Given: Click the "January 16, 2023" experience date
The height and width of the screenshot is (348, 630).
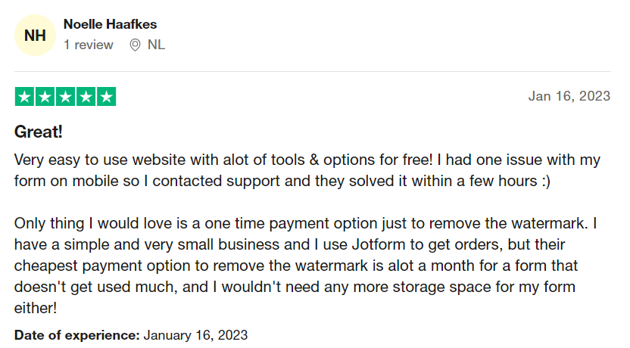Looking at the screenshot, I should [x=195, y=334].
